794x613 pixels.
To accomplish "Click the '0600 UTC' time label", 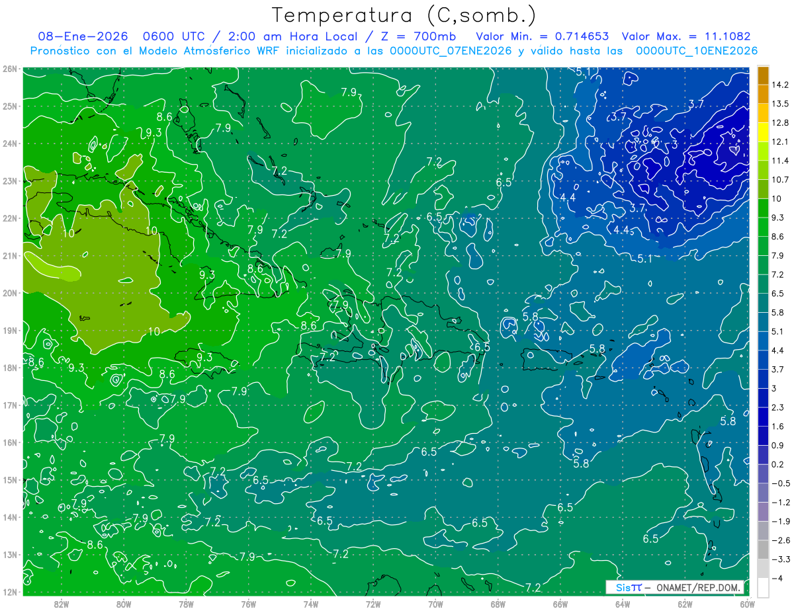I will (174, 36).
